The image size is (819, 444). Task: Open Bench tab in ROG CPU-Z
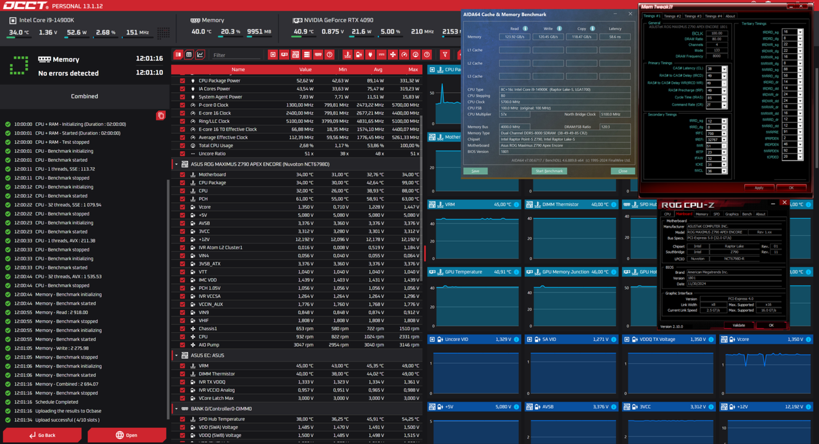[x=747, y=214]
